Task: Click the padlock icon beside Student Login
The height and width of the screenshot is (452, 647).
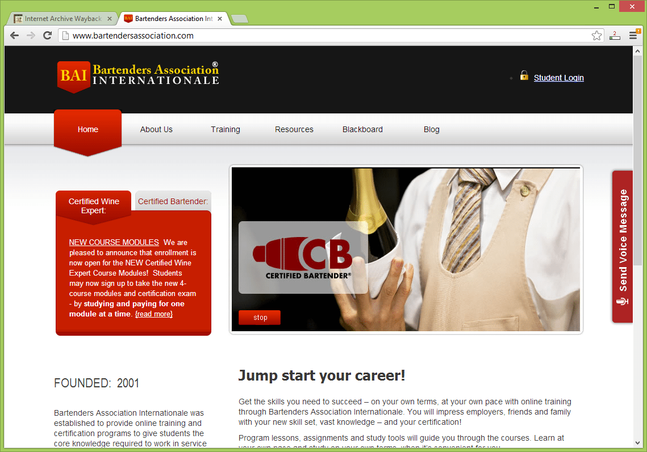Action: point(524,75)
